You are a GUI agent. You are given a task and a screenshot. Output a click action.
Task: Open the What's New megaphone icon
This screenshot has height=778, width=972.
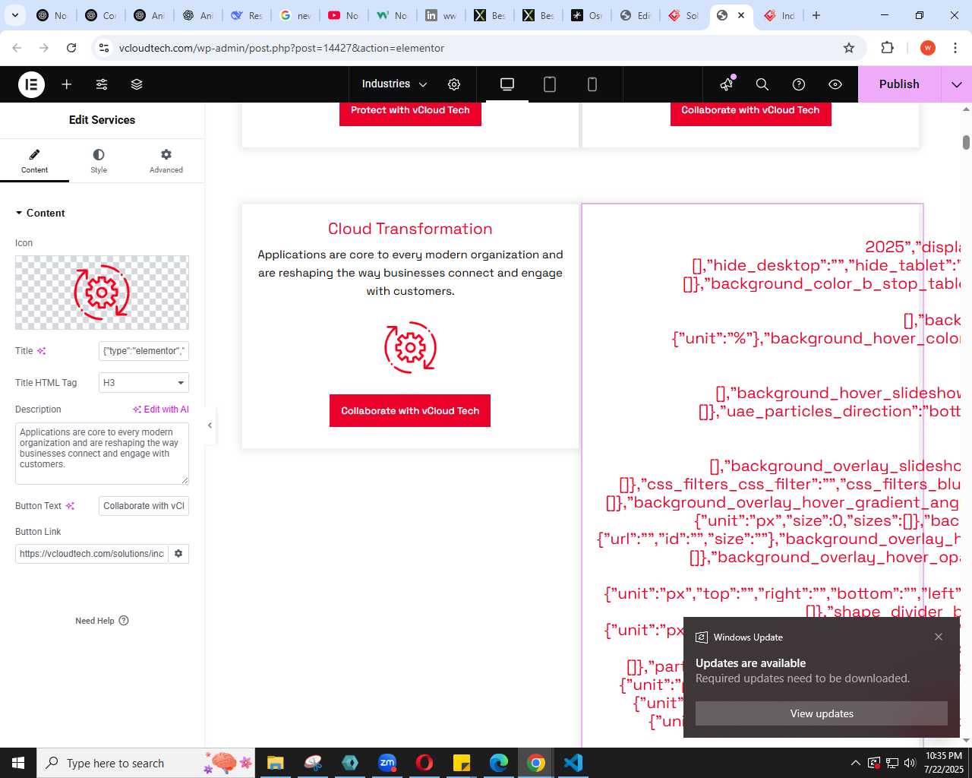pyautogui.click(x=727, y=84)
